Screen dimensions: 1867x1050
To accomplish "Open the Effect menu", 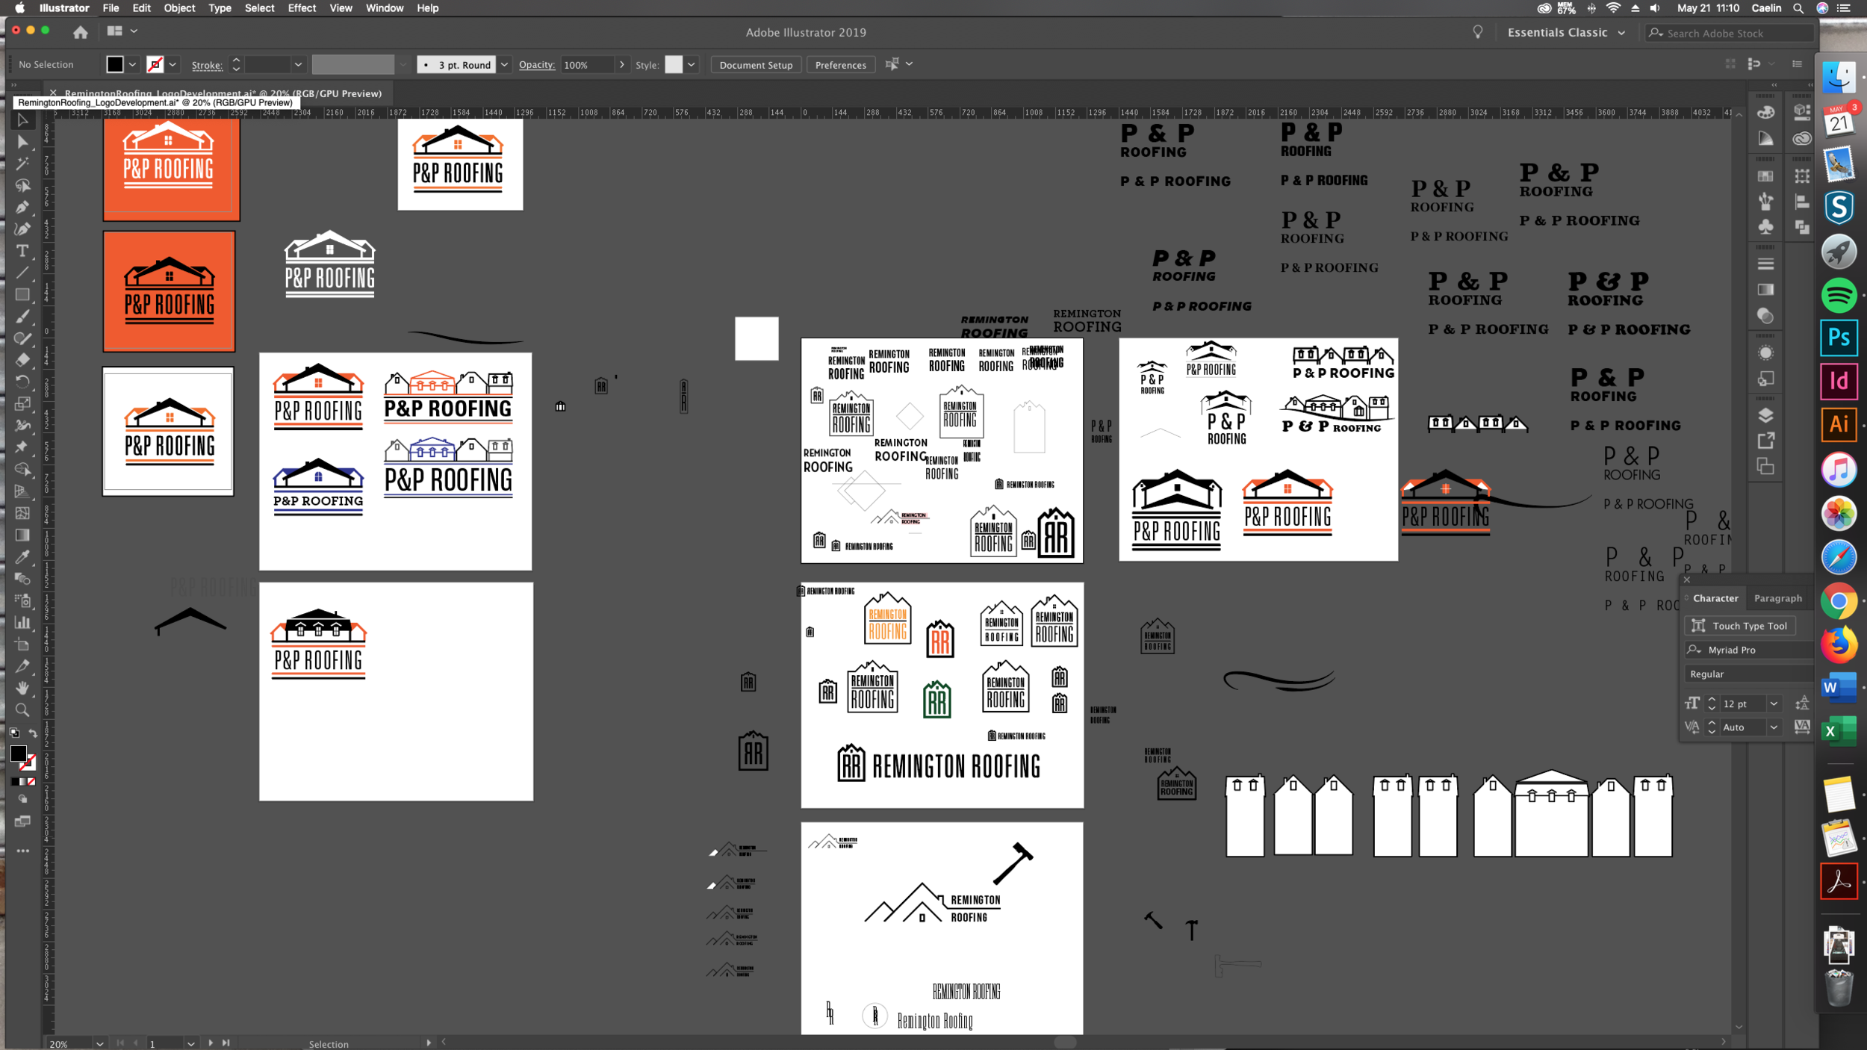I will (302, 8).
